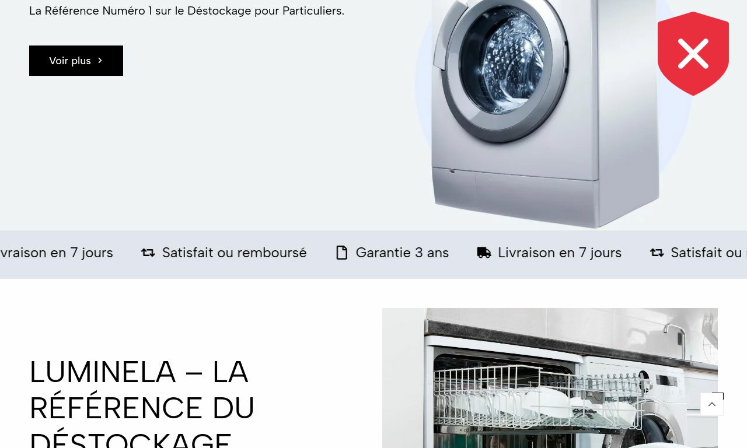
Task: Click the exchange arrows icon near right edge
Action: pyautogui.click(x=657, y=253)
